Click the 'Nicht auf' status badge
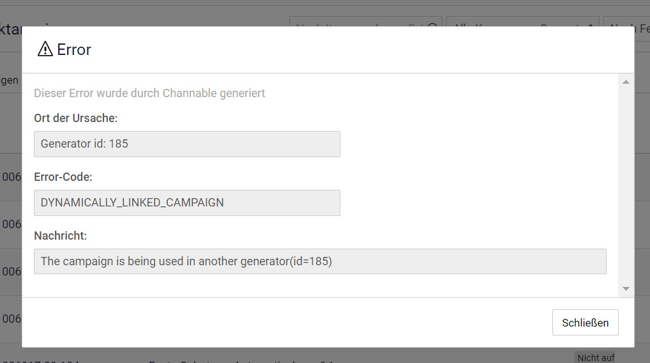This screenshot has height=363, width=650. pos(596,357)
